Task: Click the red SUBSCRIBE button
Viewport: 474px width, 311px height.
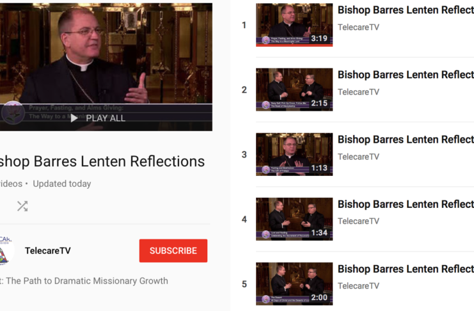Action: point(173,251)
